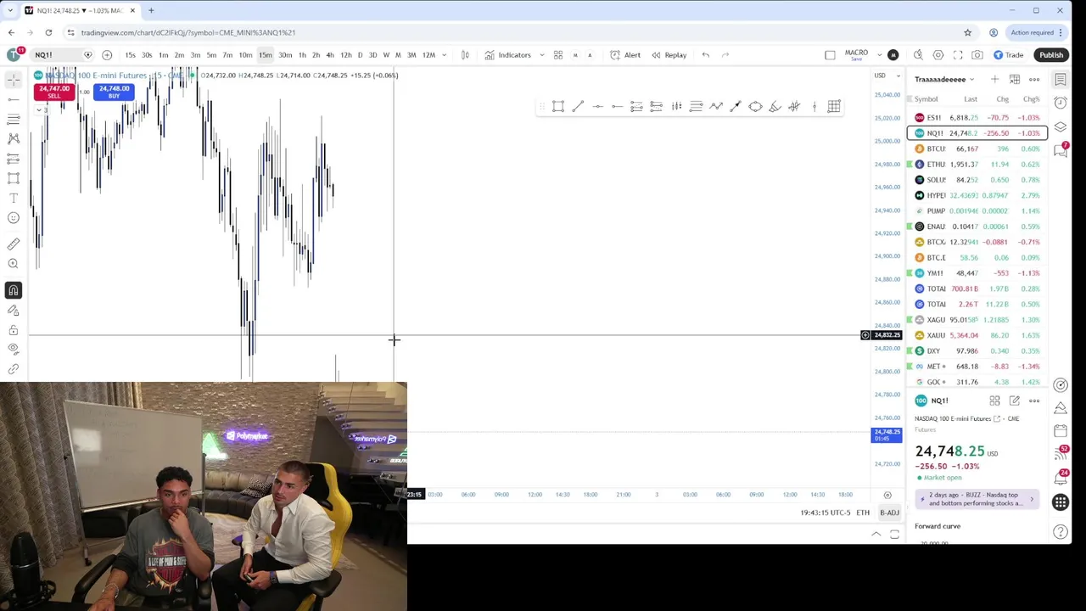Open the calendar icon in right sidebar
The width and height of the screenshot is (1086, 611).
[1061, 431]
